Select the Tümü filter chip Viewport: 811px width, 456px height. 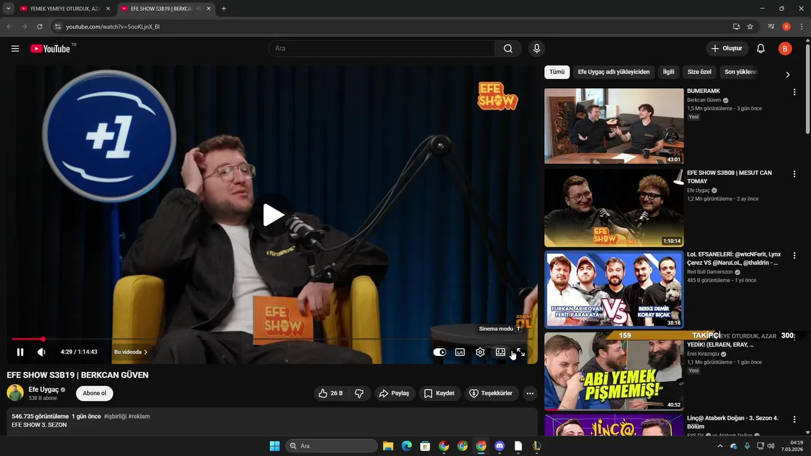[x=557, y=72]
